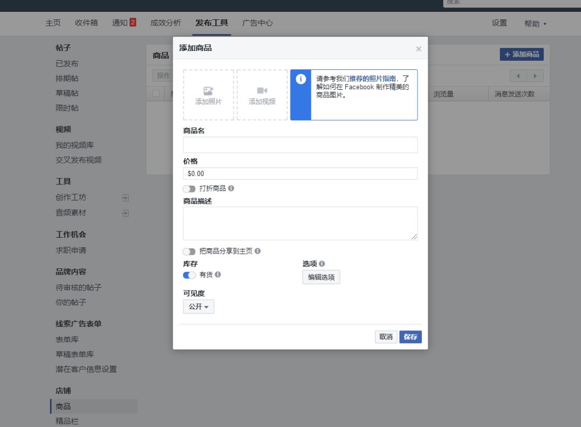
Task: Open the 公开 visibility dropdown
Action: (x=198, y=307)
